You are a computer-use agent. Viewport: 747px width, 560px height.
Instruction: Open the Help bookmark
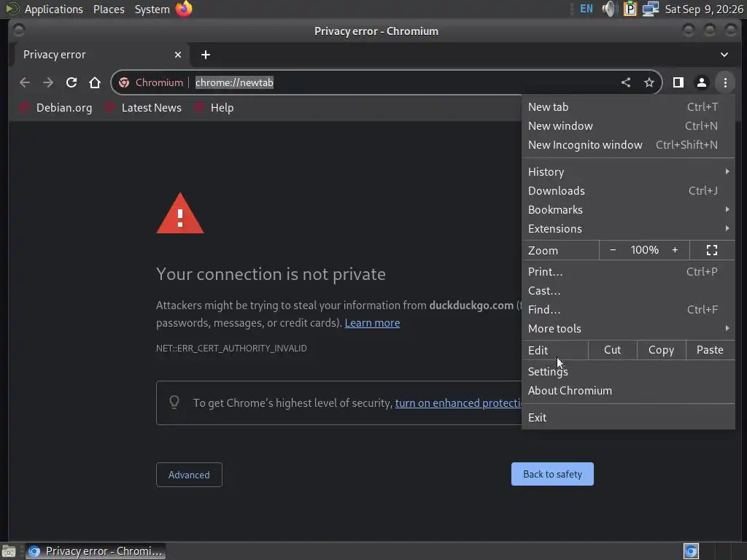tap(214, 108)
